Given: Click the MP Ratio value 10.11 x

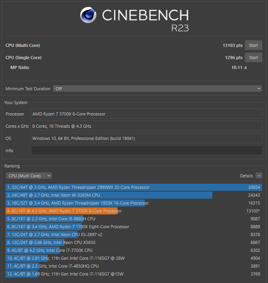Looking at the screenshot, I should click(x=239, y=67).
